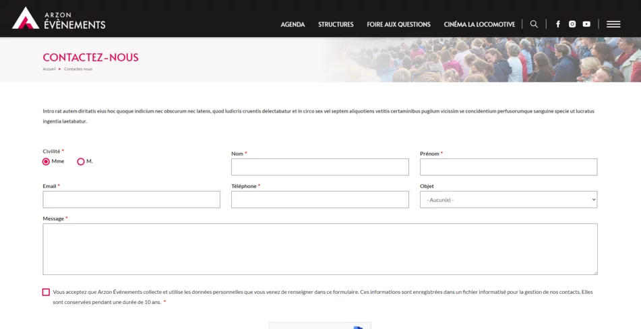Expand the Objet dropdown list
Viewport: 641px width, 329px height.
(508, 200)
